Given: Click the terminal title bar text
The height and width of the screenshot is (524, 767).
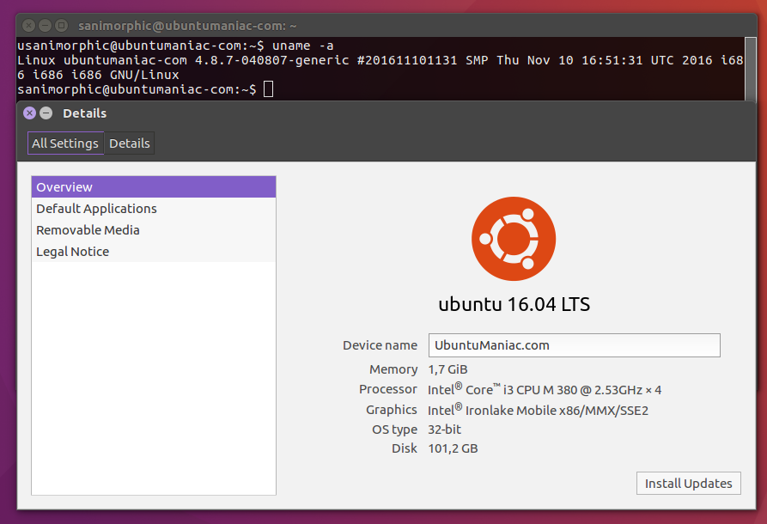Looking at the screenshot, I should point(187,26).
